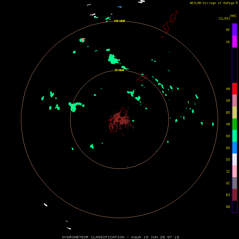The image size is (239, 239).
Task: Click the 'BD' legend label
Action: 228,113
